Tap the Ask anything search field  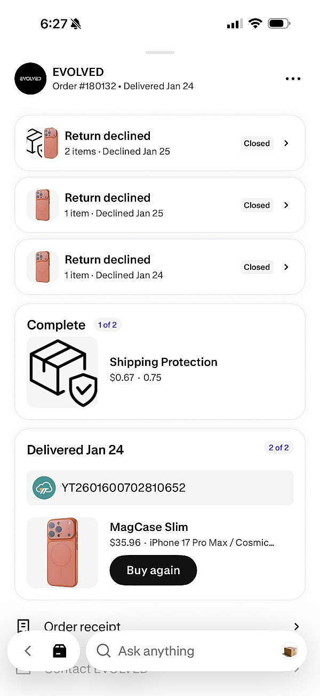coord(181,651)
